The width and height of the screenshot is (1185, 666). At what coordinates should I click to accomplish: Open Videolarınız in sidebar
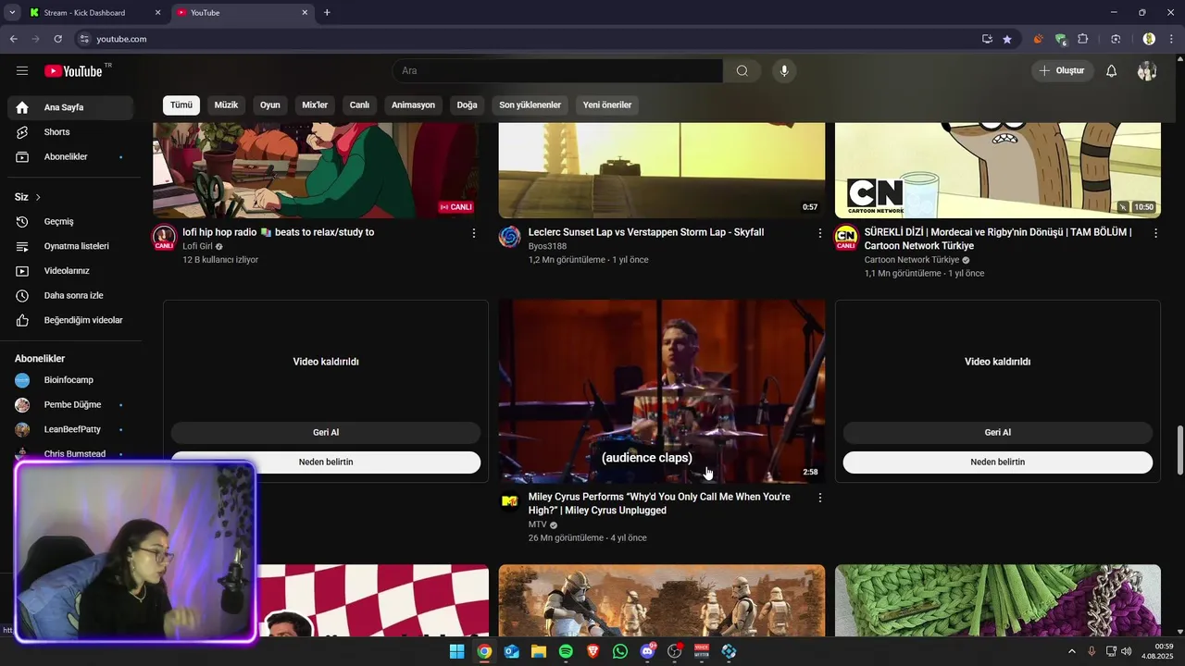[70, 271]
